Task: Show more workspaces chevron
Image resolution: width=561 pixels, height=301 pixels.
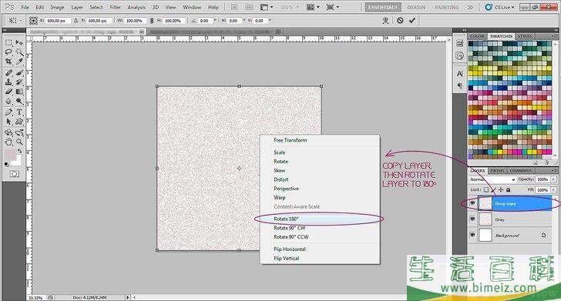Action: coord(470,7)
